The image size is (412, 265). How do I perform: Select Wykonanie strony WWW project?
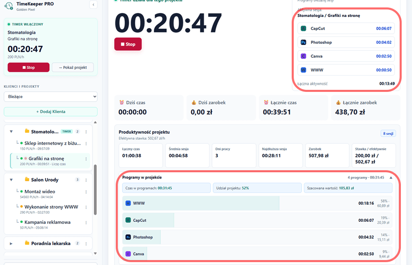click(x=51, y=207)
